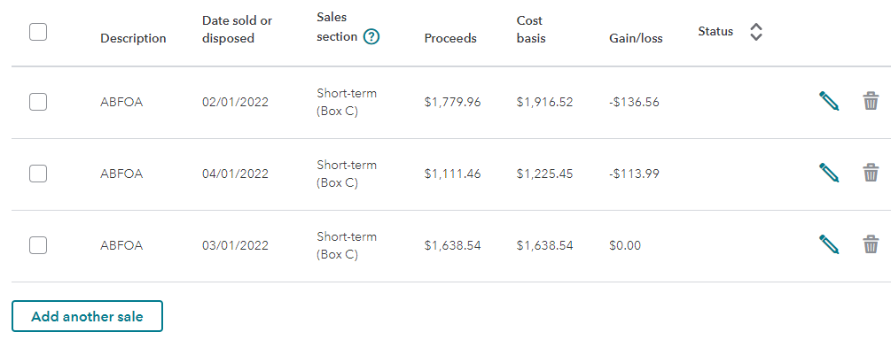Click the pencil edit icon for the 04/01/2022 sale
Viewport: 891px width, 363px height.
coord(829,173)
